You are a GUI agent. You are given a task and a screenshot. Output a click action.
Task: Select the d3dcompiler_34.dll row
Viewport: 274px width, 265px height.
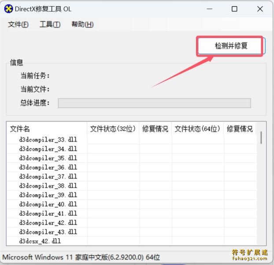132,149
